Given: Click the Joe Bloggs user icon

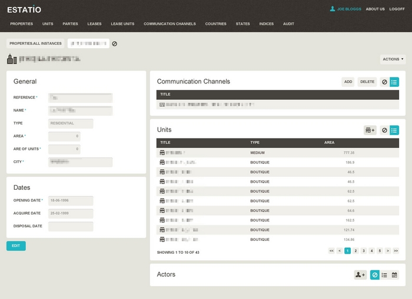Looking at the screenshot, I should click(x=333, y=9).
